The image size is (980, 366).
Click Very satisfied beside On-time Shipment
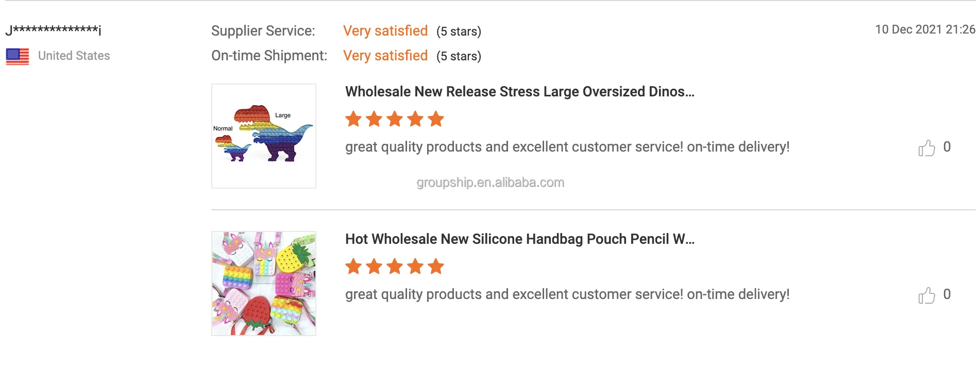[385, 56]
